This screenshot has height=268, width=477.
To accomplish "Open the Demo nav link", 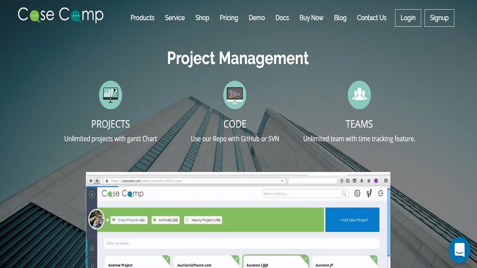I will (x=257, y=18).
